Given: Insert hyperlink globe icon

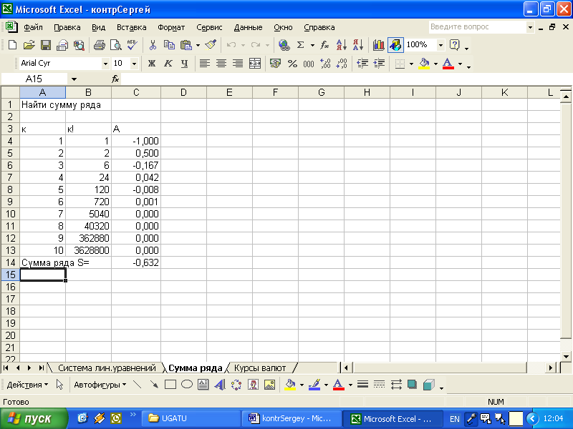Looking at the screenshot, I should pos(284,45).
